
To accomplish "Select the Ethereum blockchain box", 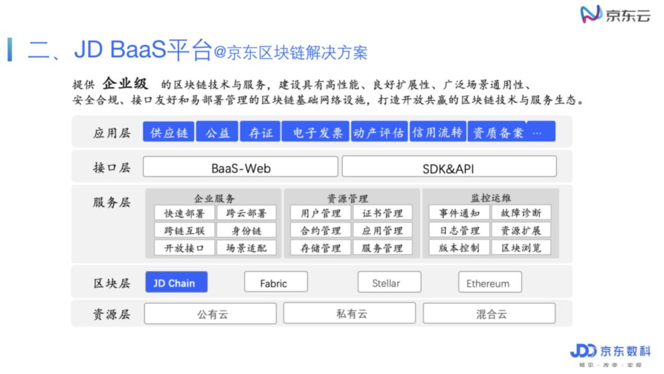I will pos(490,282).
